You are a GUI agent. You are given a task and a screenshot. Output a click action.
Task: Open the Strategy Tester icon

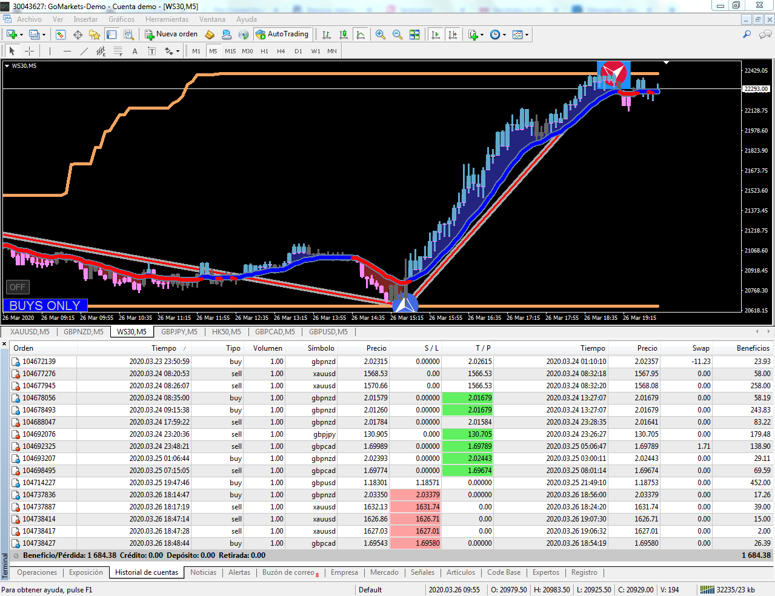coord(128,35)
